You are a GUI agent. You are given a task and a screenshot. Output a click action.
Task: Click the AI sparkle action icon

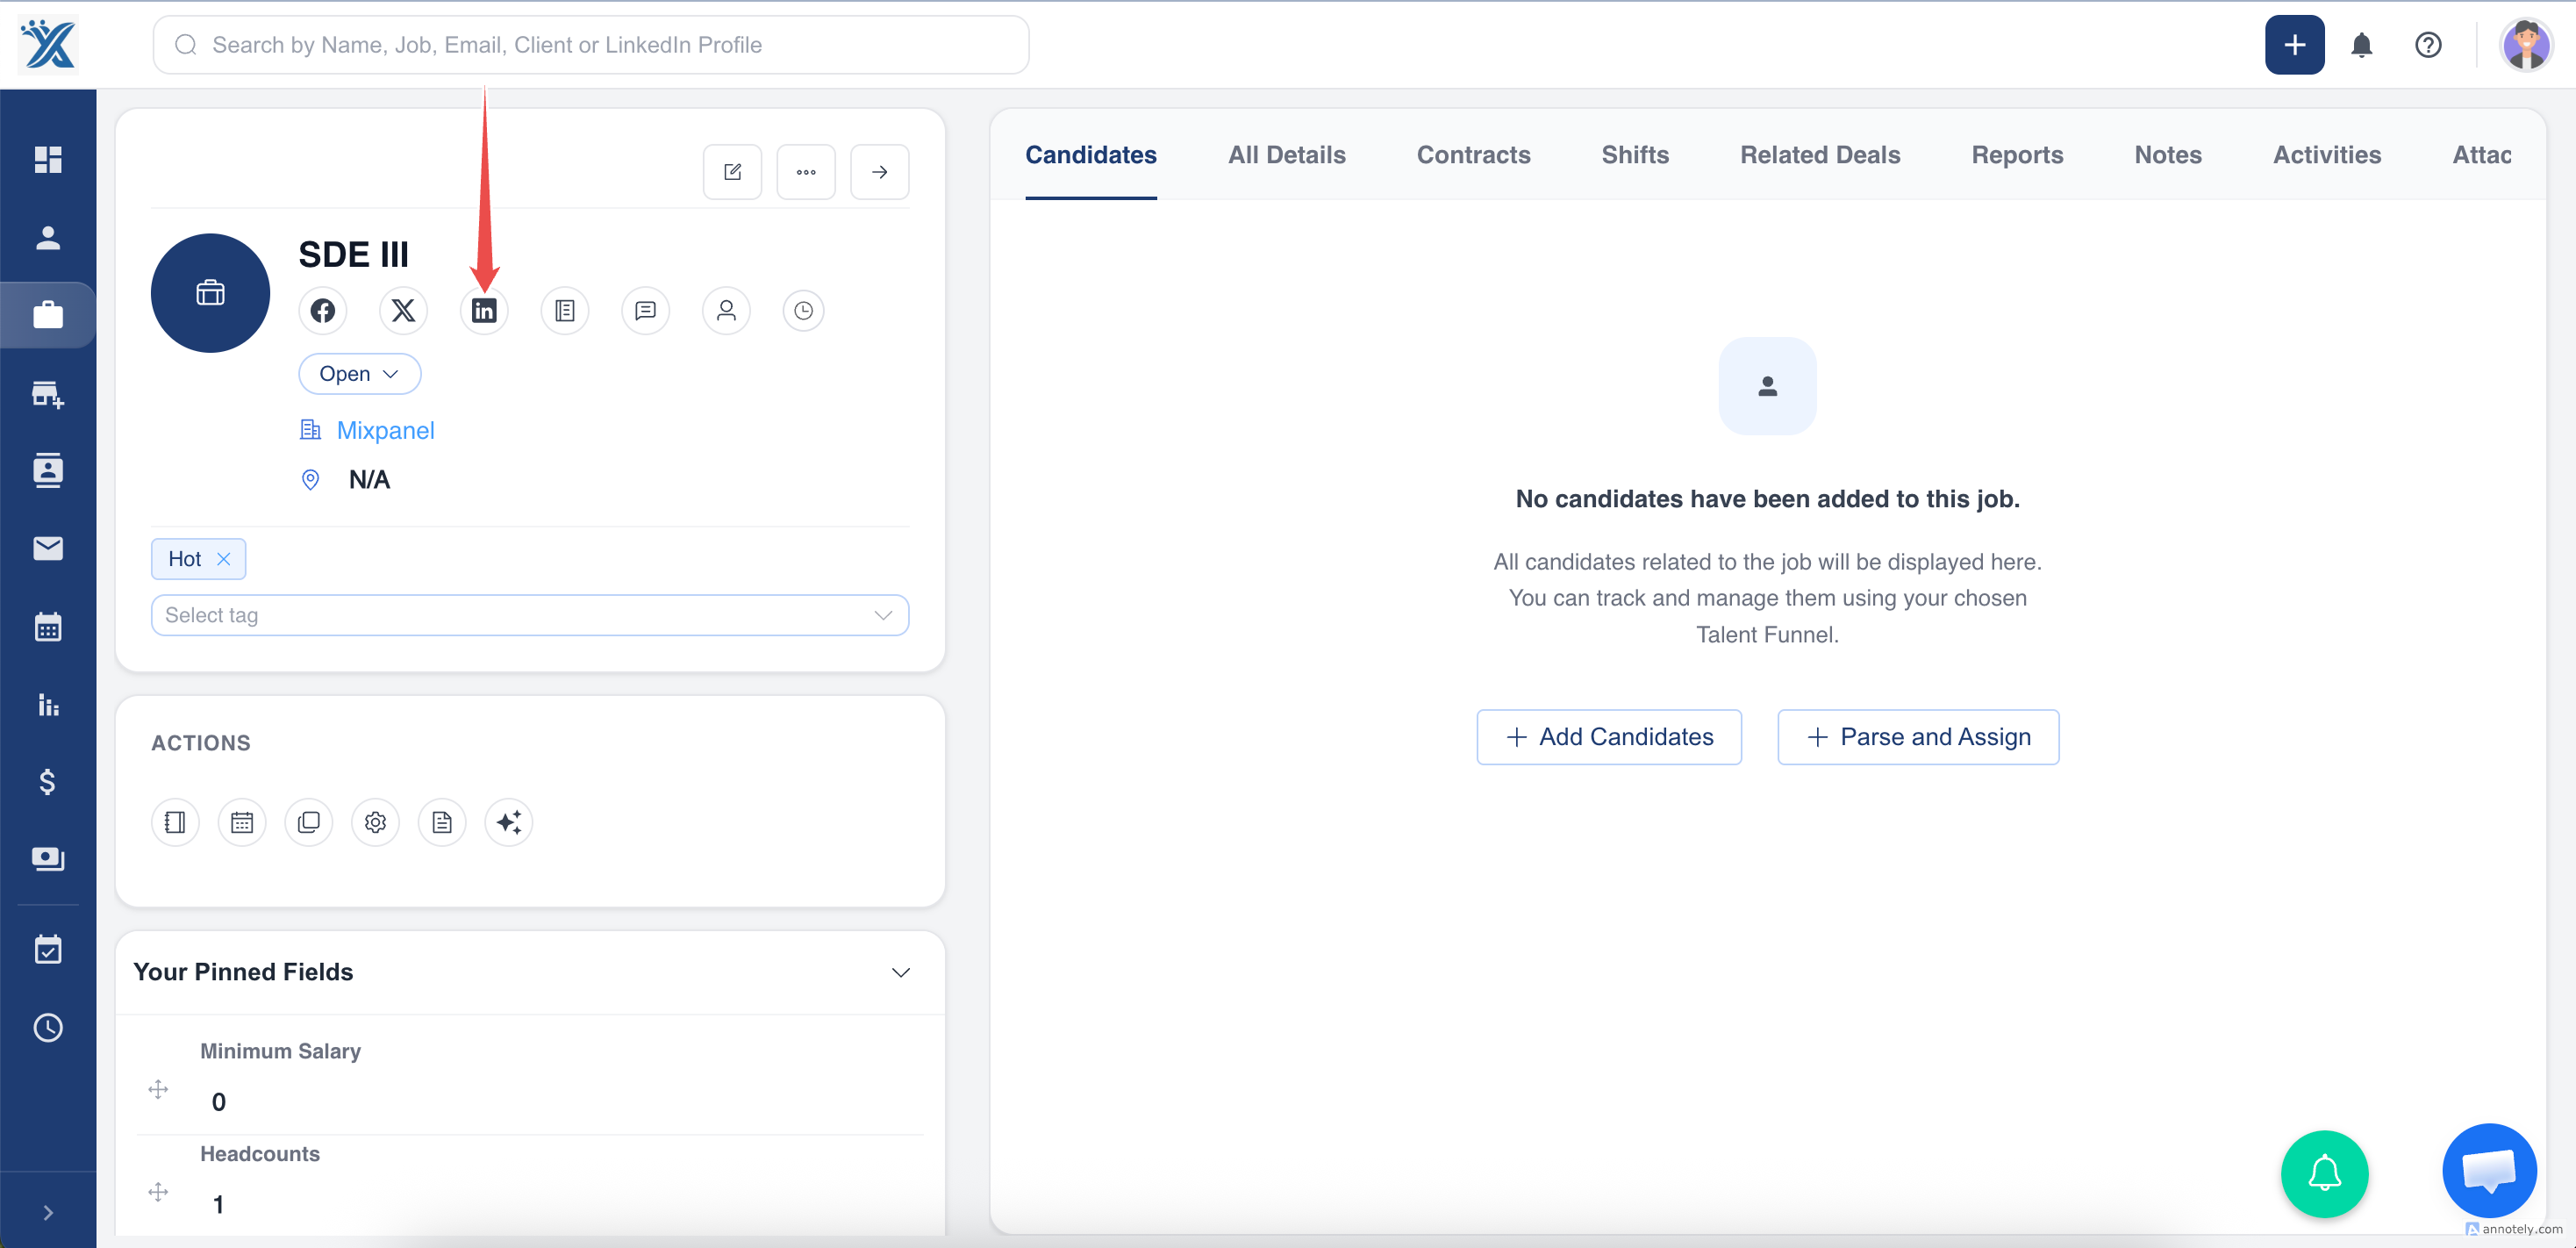click(509, 822)
